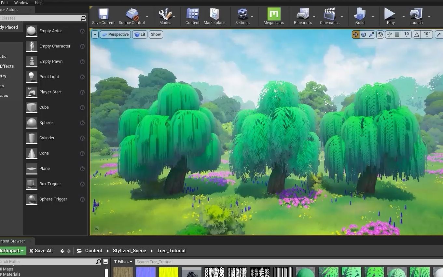Open rotation snap 10° value dropdown
This screenshot has height=277, width=443.
click(427, 35)
